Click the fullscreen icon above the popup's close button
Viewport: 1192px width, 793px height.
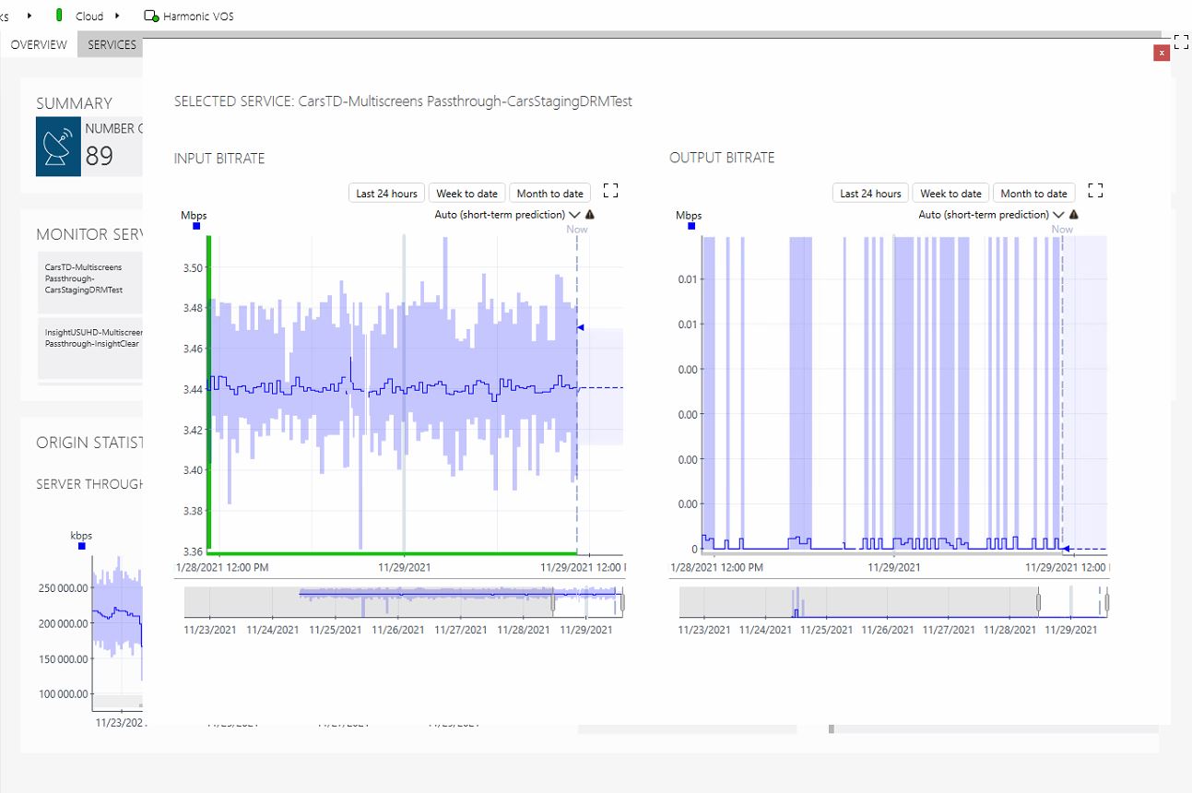coord(1182,41)
